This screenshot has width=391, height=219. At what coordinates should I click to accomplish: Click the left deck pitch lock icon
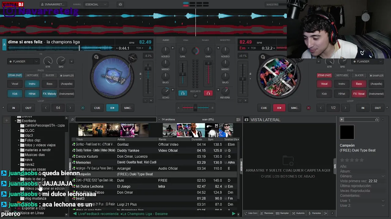[141, 74]
